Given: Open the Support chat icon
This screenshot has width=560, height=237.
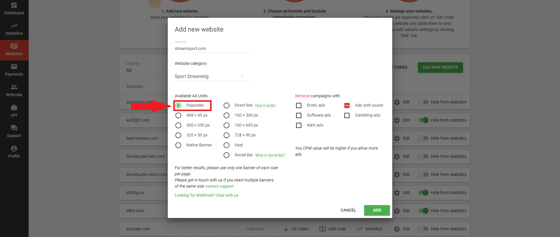Looking at the screenshot, I should point(14,128).
